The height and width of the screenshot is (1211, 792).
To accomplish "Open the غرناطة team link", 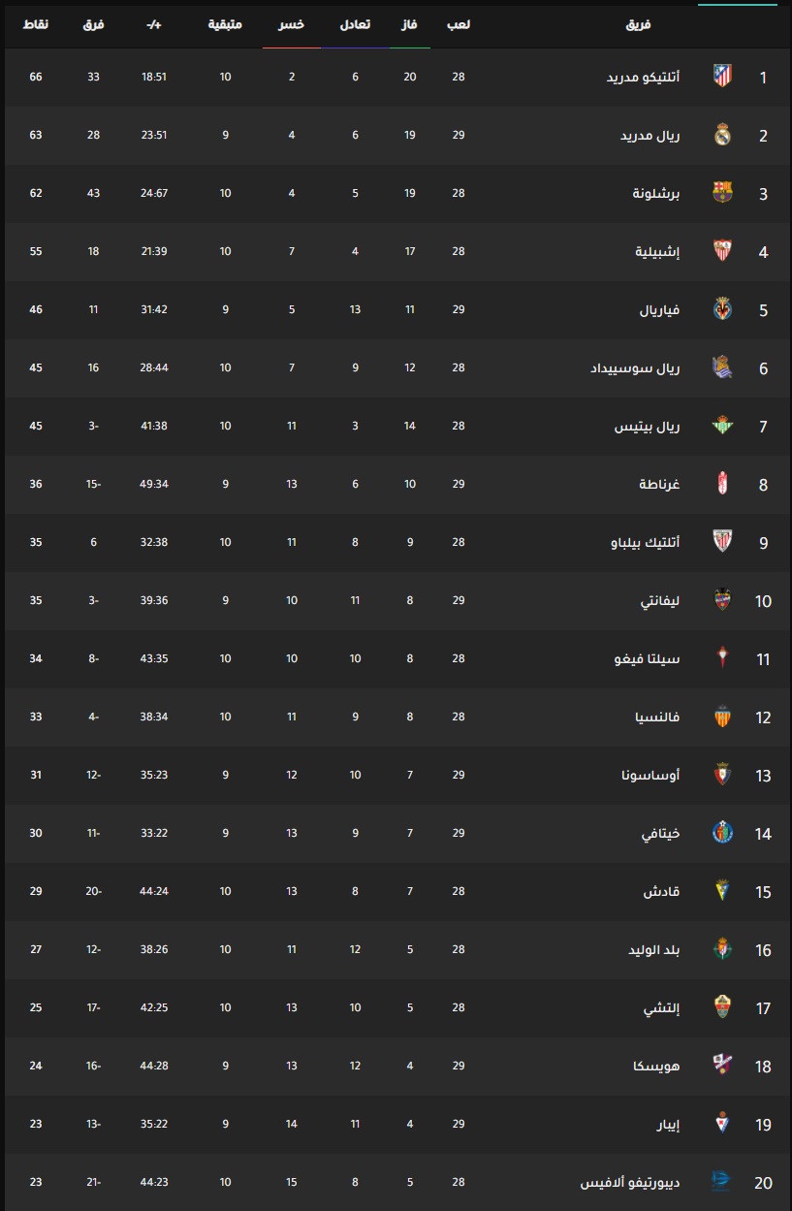I will point(659,485).
